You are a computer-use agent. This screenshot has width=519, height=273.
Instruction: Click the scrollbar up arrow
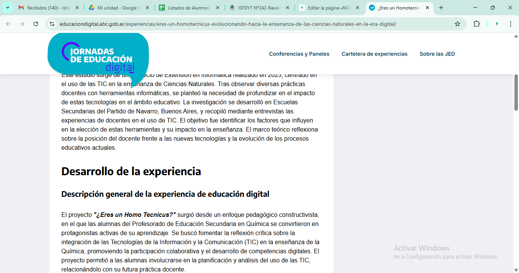click(x=516, y=36)
